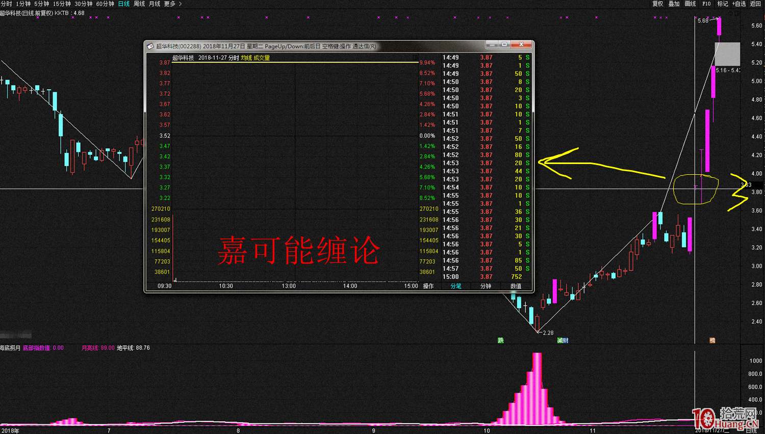Click the 超华科技(日线.前复权) KKTB chart label
The height and width of the screenshot is (434, 765).
point(34,13)
